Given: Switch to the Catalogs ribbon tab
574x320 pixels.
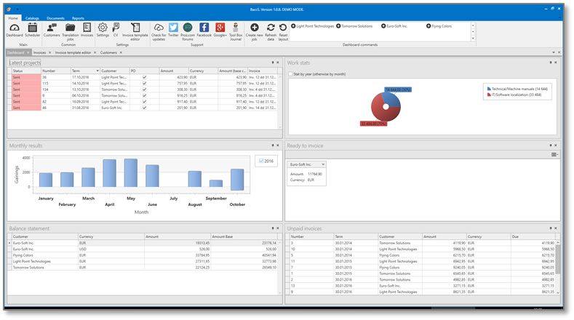Looking at the screenshot, I should [x=33, y=17].
